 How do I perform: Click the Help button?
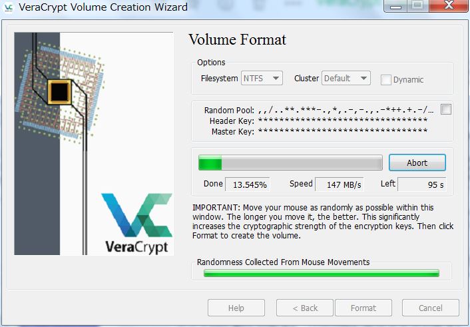236,308
